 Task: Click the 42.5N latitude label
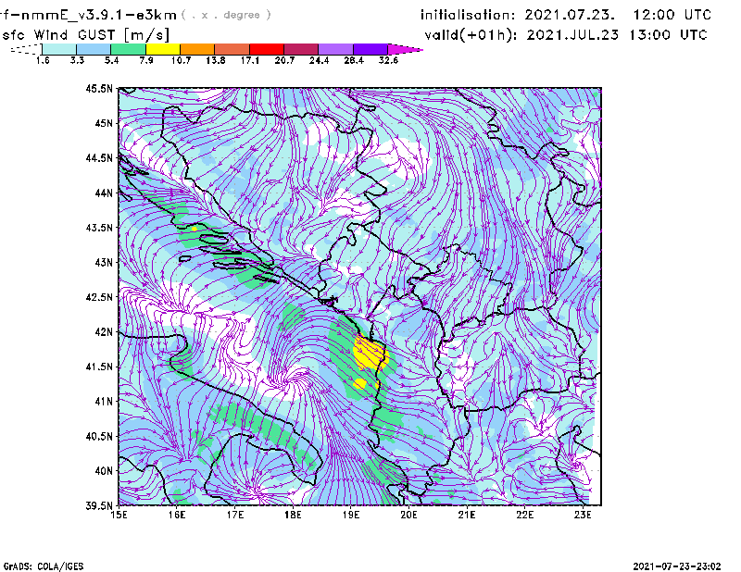pyautogui.click(x=99, y=297)
